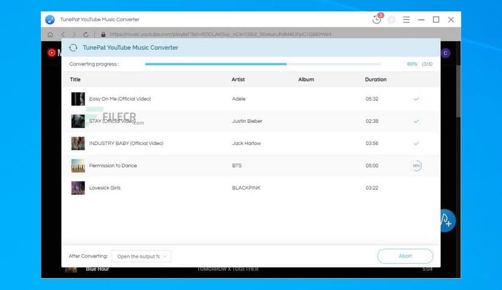This screenshot has height=290, width=502.
Task: Click the Blue Hour song in background page
Action: coord(97,269)
